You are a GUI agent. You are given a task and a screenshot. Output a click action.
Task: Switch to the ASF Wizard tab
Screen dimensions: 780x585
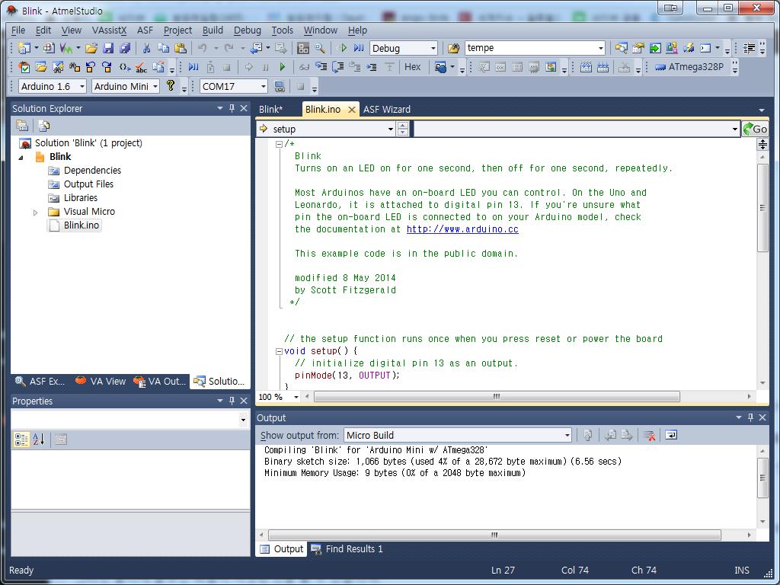pyautogui.click(x=386, y=109)
